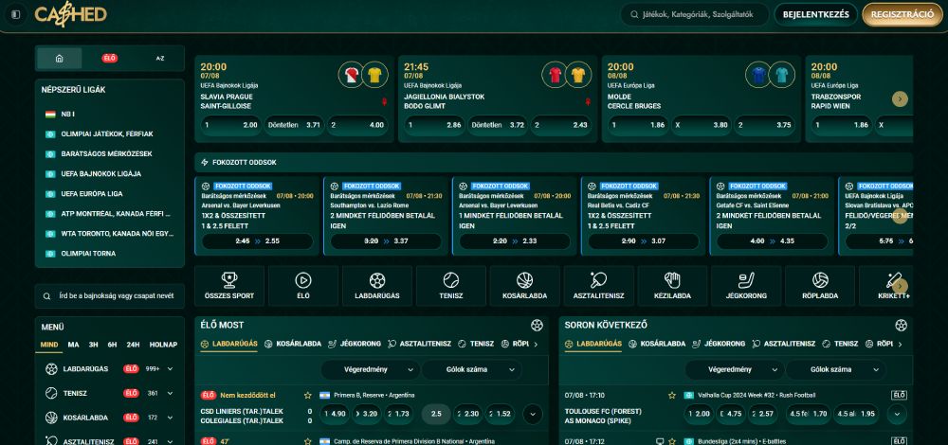Select the Kézilabda handball tile
The image size is (948, 445).
(673, 285)
